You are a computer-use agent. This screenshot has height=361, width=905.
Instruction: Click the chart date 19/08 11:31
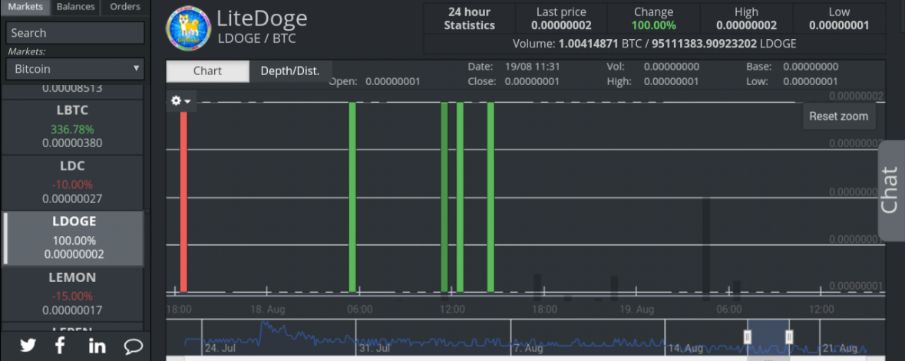click(532, 67)
